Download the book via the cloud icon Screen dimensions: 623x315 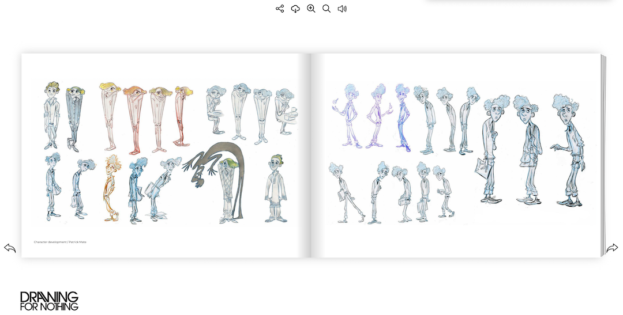[295, 9]
